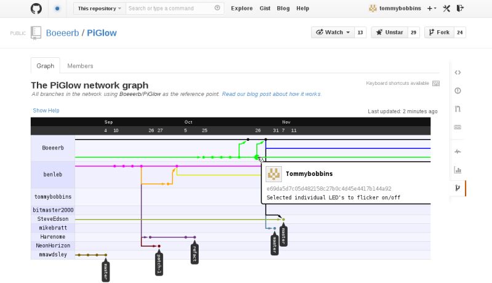
Task: Select the NeonHorizon row label
Action: click(53, 245)
